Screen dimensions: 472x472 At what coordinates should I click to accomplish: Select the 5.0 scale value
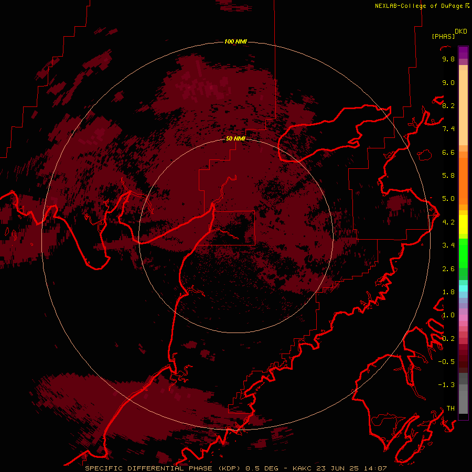[448, 199]
